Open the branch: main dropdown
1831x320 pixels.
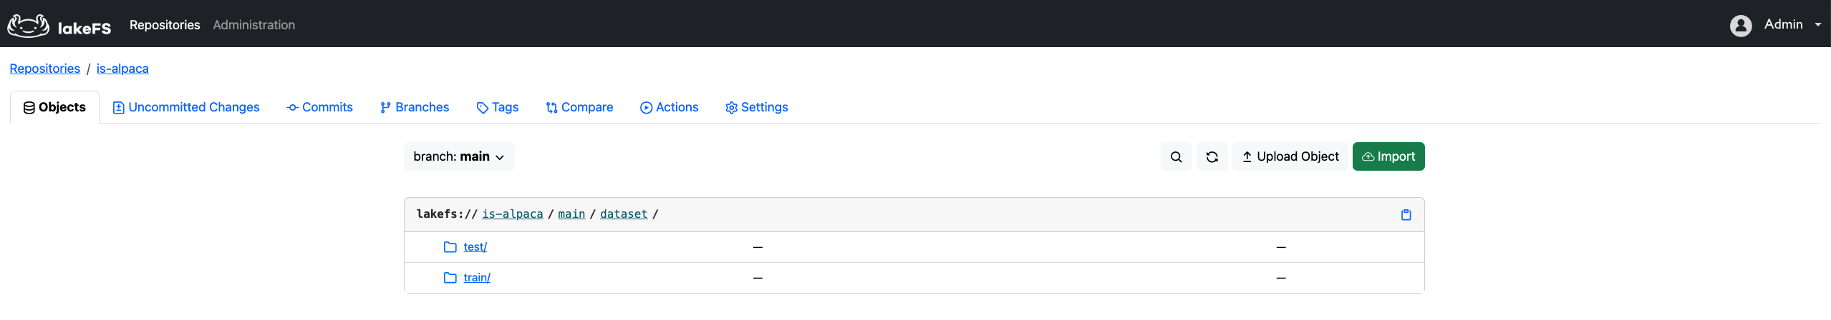[458, 156]
